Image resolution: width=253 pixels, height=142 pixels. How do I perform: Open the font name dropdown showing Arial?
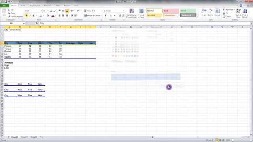point(41,11)
